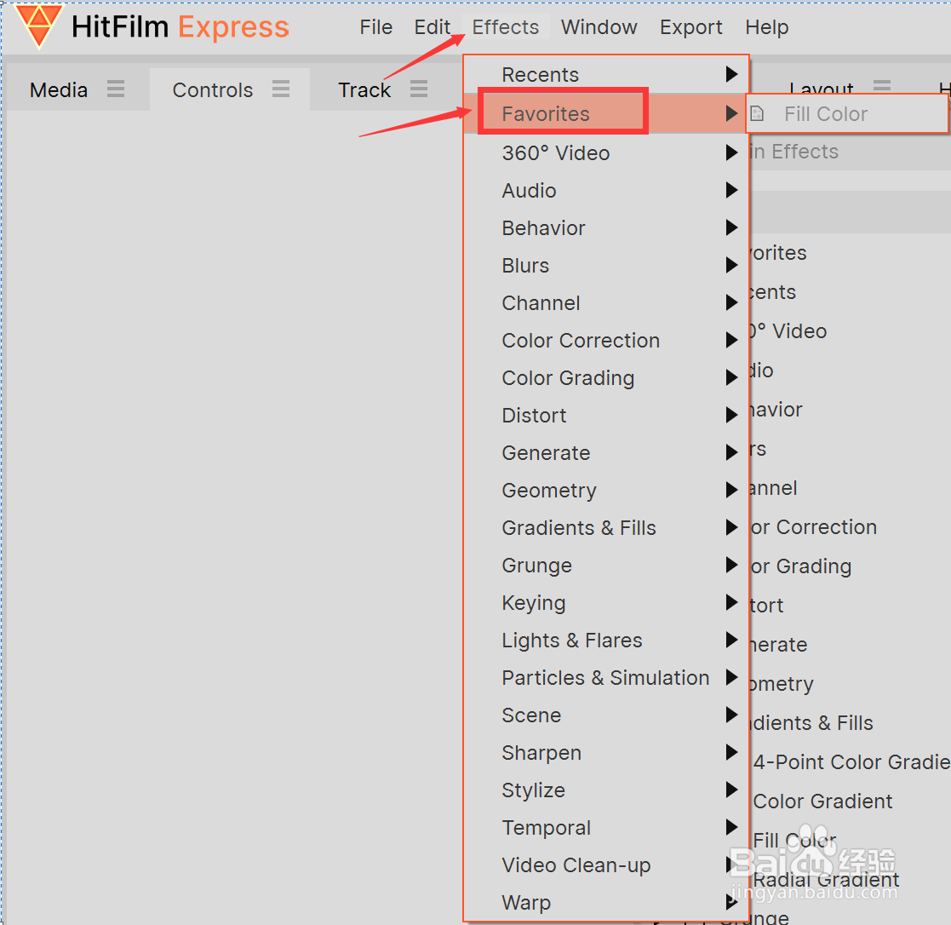Expand the Behavior submenu
951x925 pixels.
tap(606, 228)
